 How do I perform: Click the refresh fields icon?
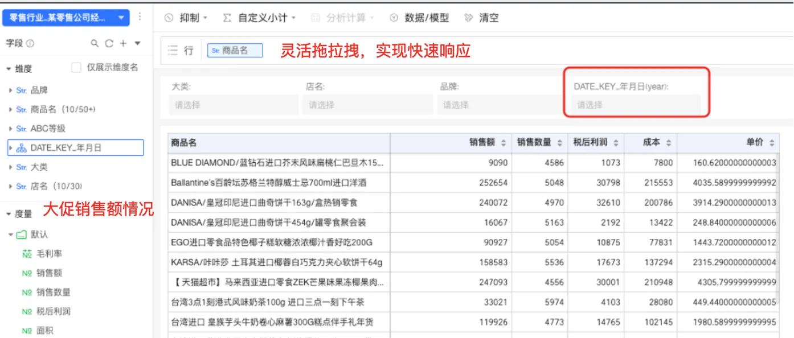(x=109, y=43)
